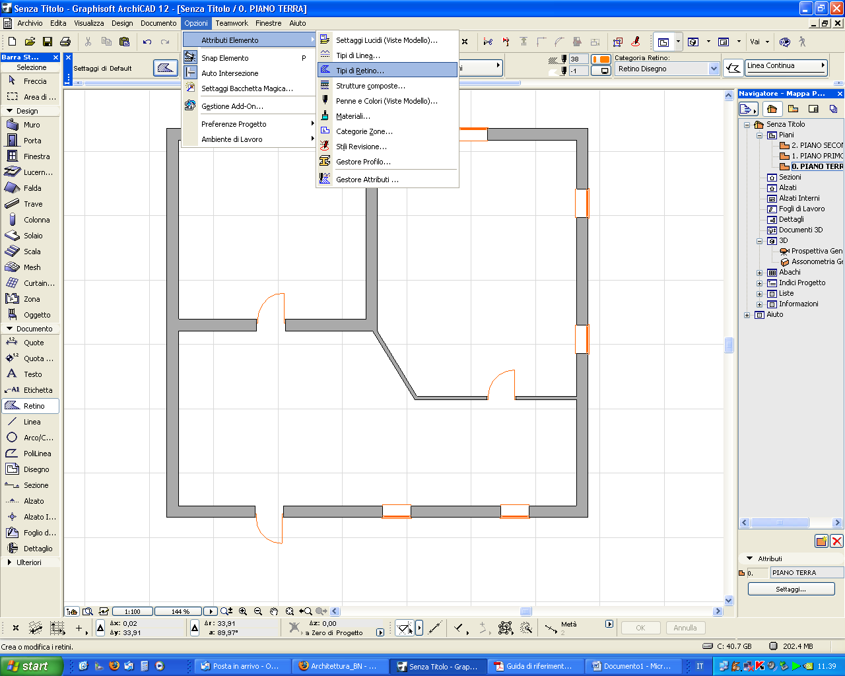Expand Indici Progetto in Navigator
The width and height of the screenshot is (845, 676).
click(x=759, y=283)
